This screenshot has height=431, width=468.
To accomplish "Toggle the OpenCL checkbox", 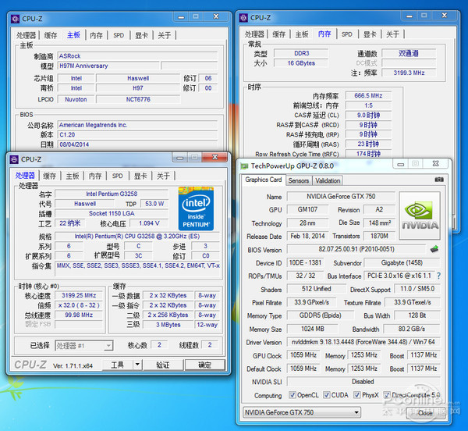I will click(292, 395).
